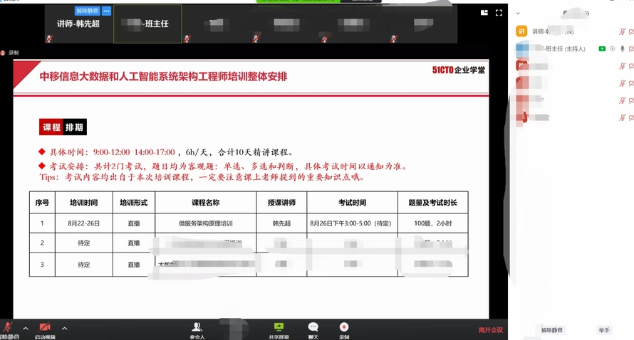Click the 韩先超 lecturer cell in table
Image resolution: width=634 pixels, height=340 pixels.
(x=281, y=223)
